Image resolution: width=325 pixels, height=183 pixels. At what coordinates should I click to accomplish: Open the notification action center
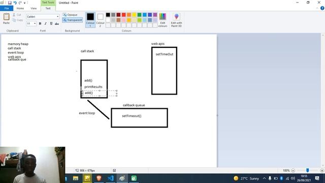coord(317,178)
